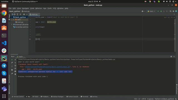
Task: Pin the Run tab
Action: [x=12, y=73]
